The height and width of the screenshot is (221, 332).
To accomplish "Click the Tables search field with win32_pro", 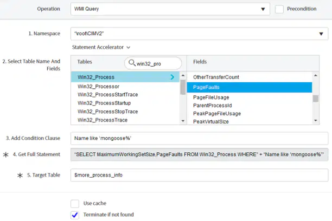I will point(153,63).
